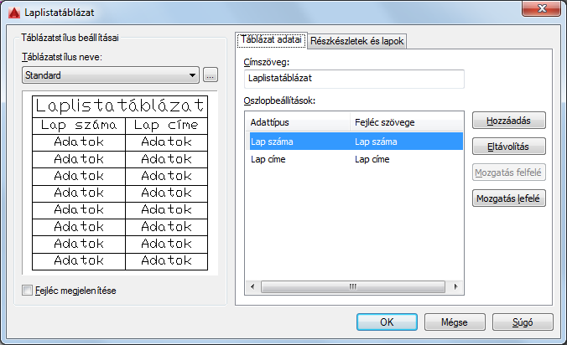Click the Mozgatás lefelé button
Screen dimensions: 567x345
coord(509,198)
